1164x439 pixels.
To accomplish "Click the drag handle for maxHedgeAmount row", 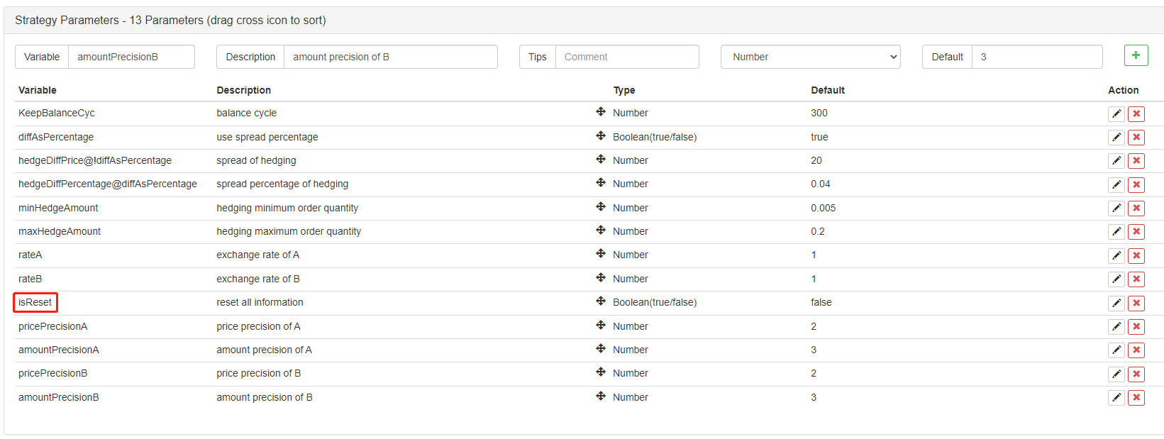I will click(x=601, y=230).
